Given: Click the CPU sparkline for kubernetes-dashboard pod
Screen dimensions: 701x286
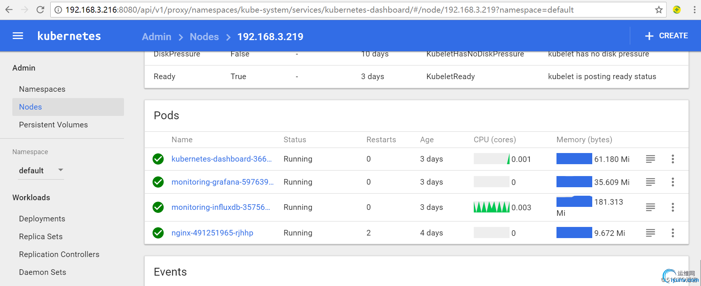Looking at the screenshot, I should click(x=492, y=159).
